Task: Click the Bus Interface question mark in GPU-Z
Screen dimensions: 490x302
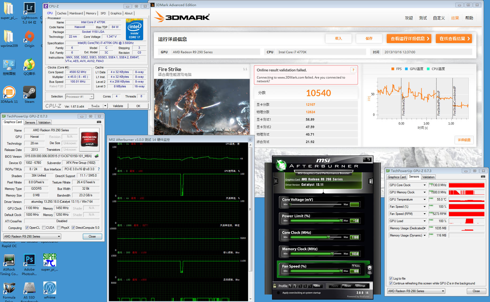Action: click(99, 169)
